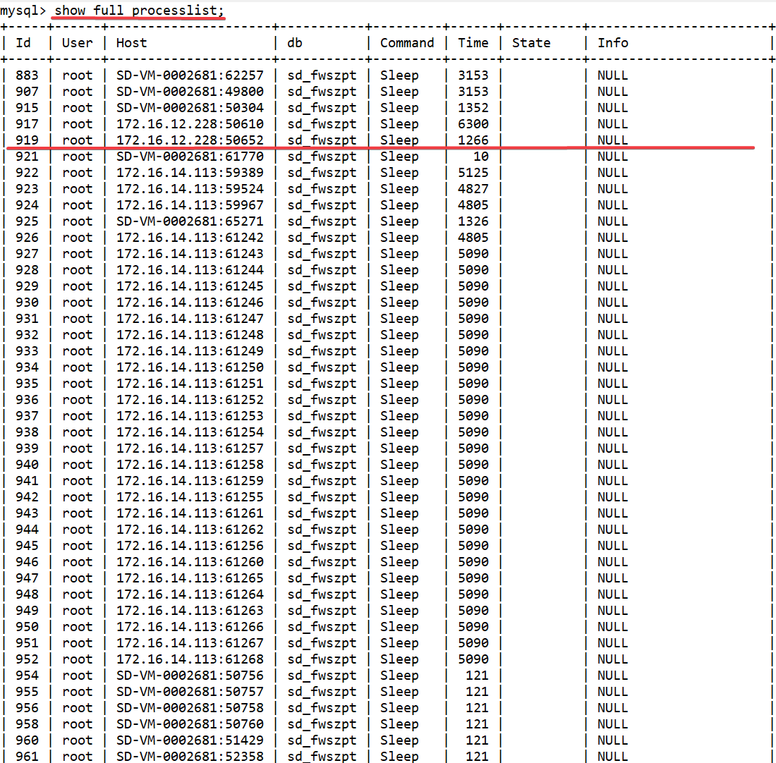Click the 'Time' column header
776x763 pixels.
coord(473,42)
